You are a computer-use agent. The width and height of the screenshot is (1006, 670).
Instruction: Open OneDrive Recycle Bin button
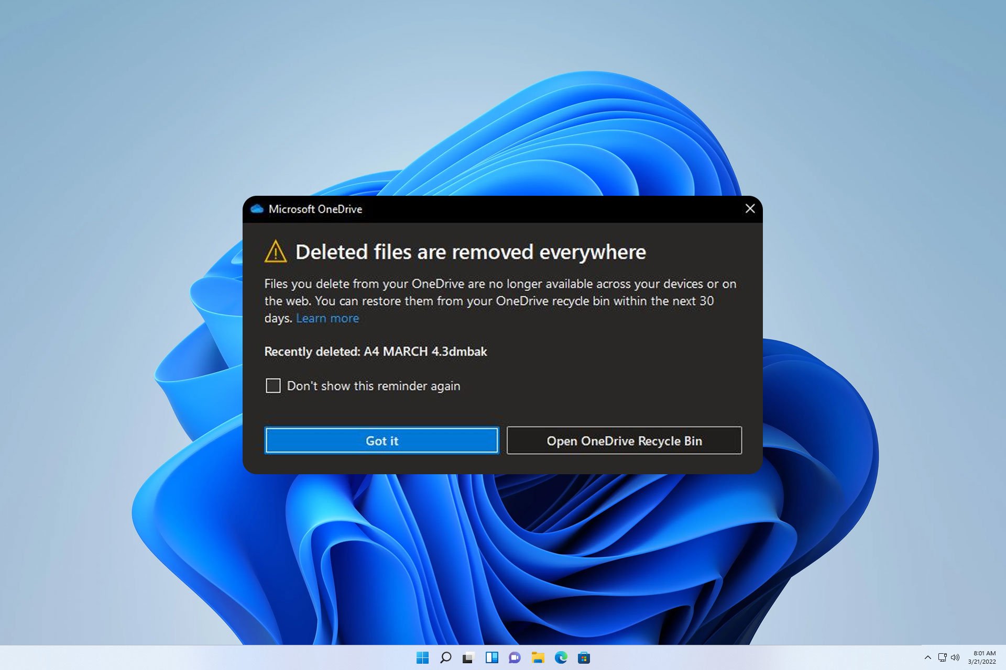point(624,440)
